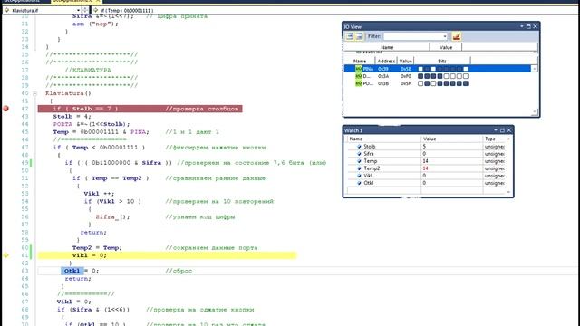580x326 pixels.
Task: Select Stolb's value 5 in Watch 1
Action: tap(424, 147)
